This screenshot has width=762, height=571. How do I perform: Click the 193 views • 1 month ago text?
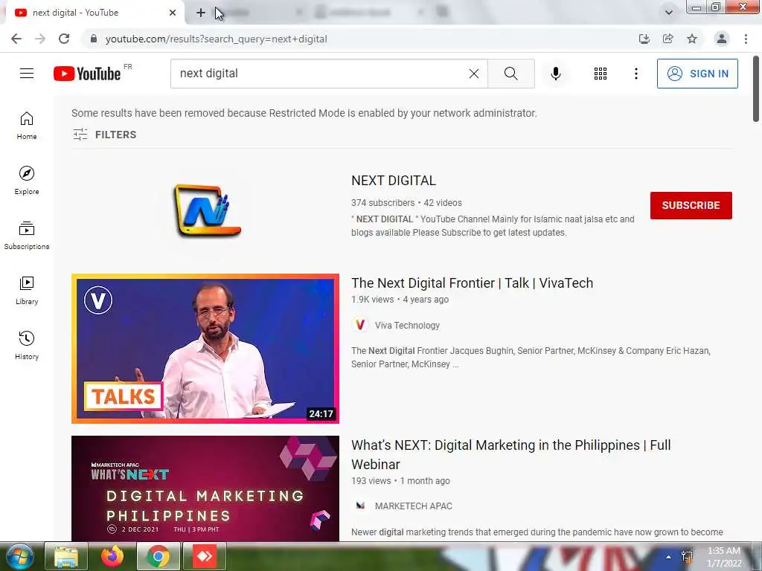pyautogui.click(x=400, y=481)
